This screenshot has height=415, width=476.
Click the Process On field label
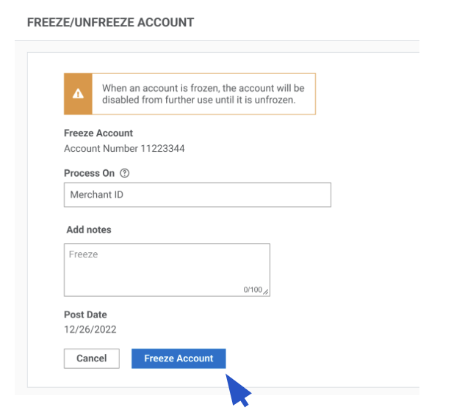[x=89, y=174]
